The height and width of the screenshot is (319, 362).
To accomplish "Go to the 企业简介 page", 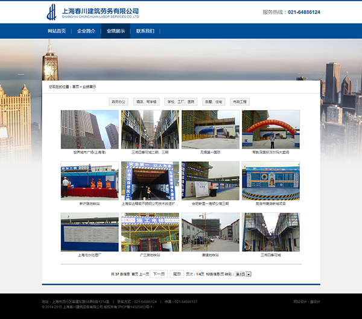I will click(x=86, y=31).
